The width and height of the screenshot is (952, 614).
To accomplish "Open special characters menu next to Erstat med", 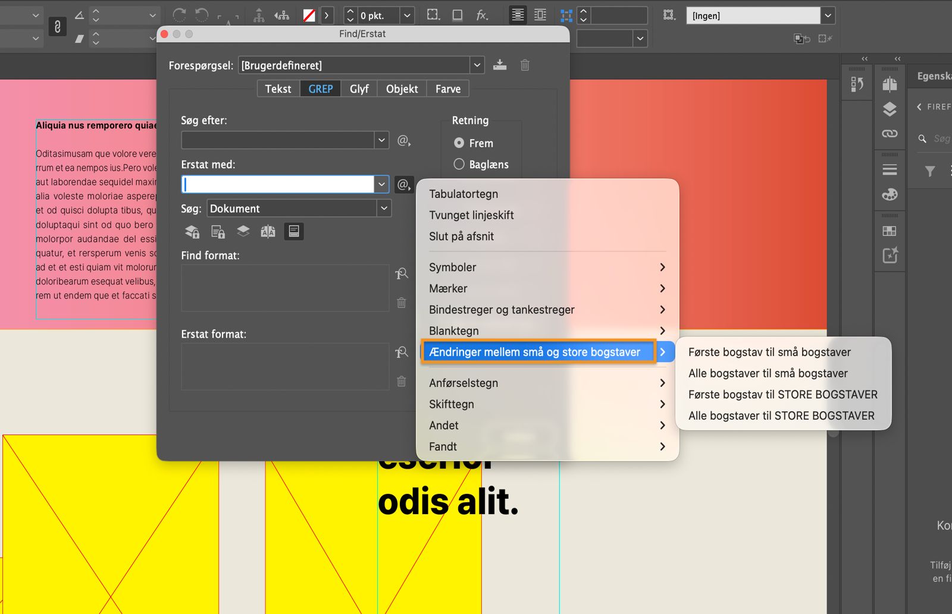I will pyautogui.click(x=404, y=185).
